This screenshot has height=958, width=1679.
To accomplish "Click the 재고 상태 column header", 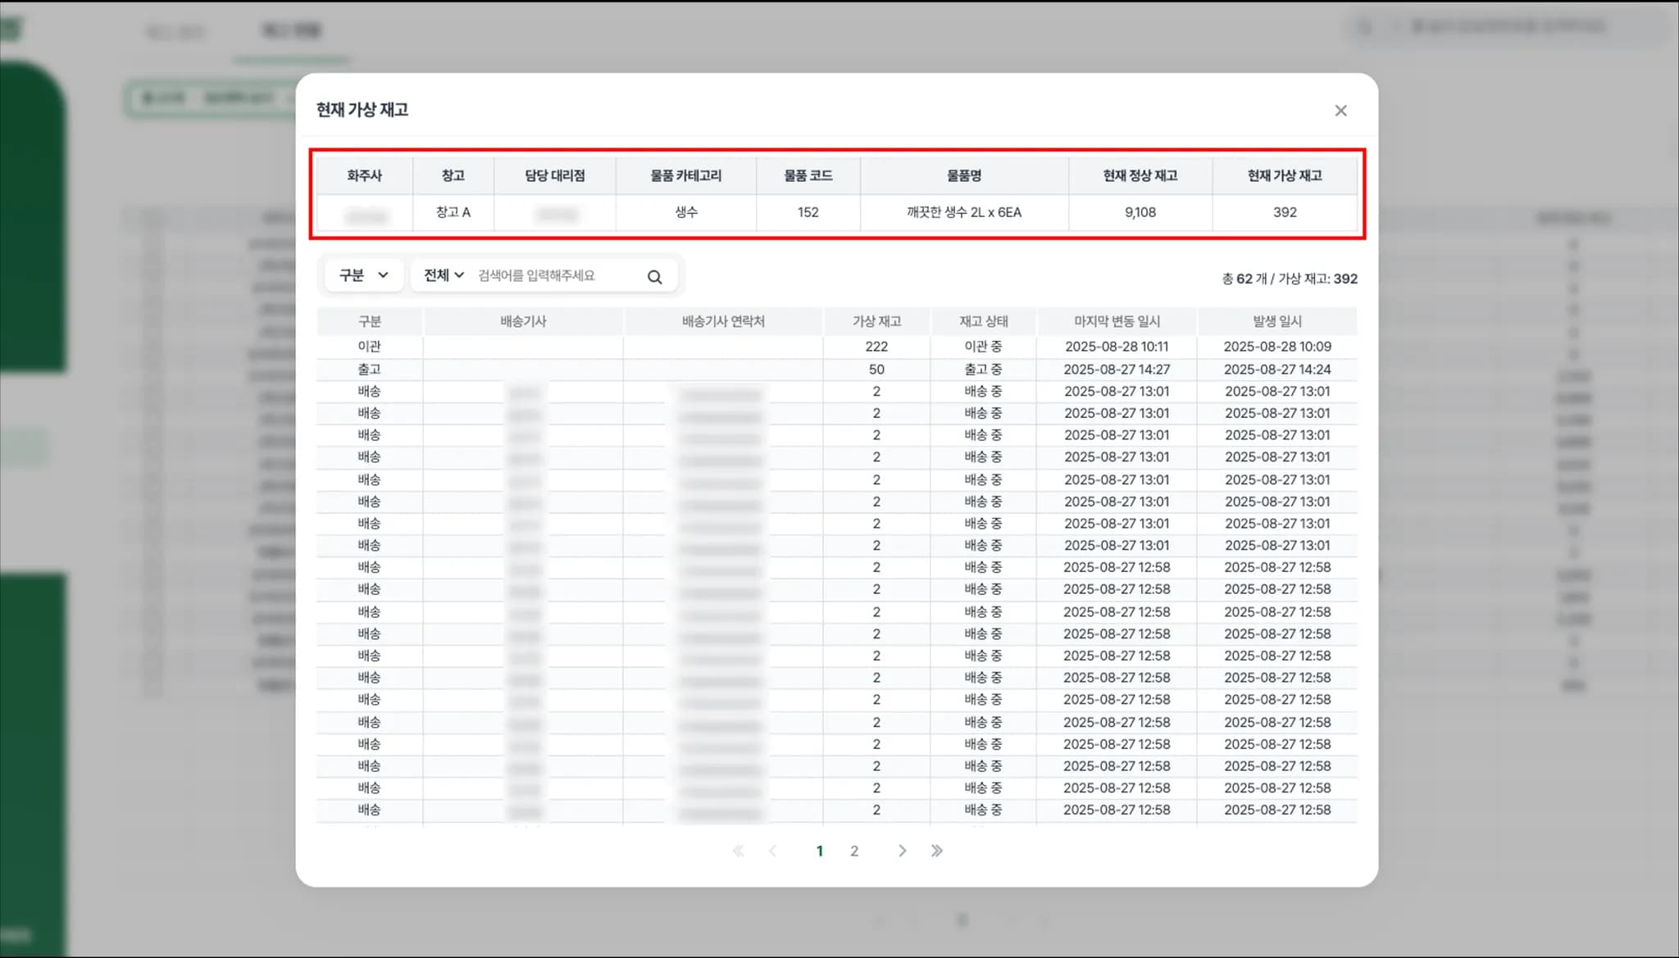I will tap(984, 321).
